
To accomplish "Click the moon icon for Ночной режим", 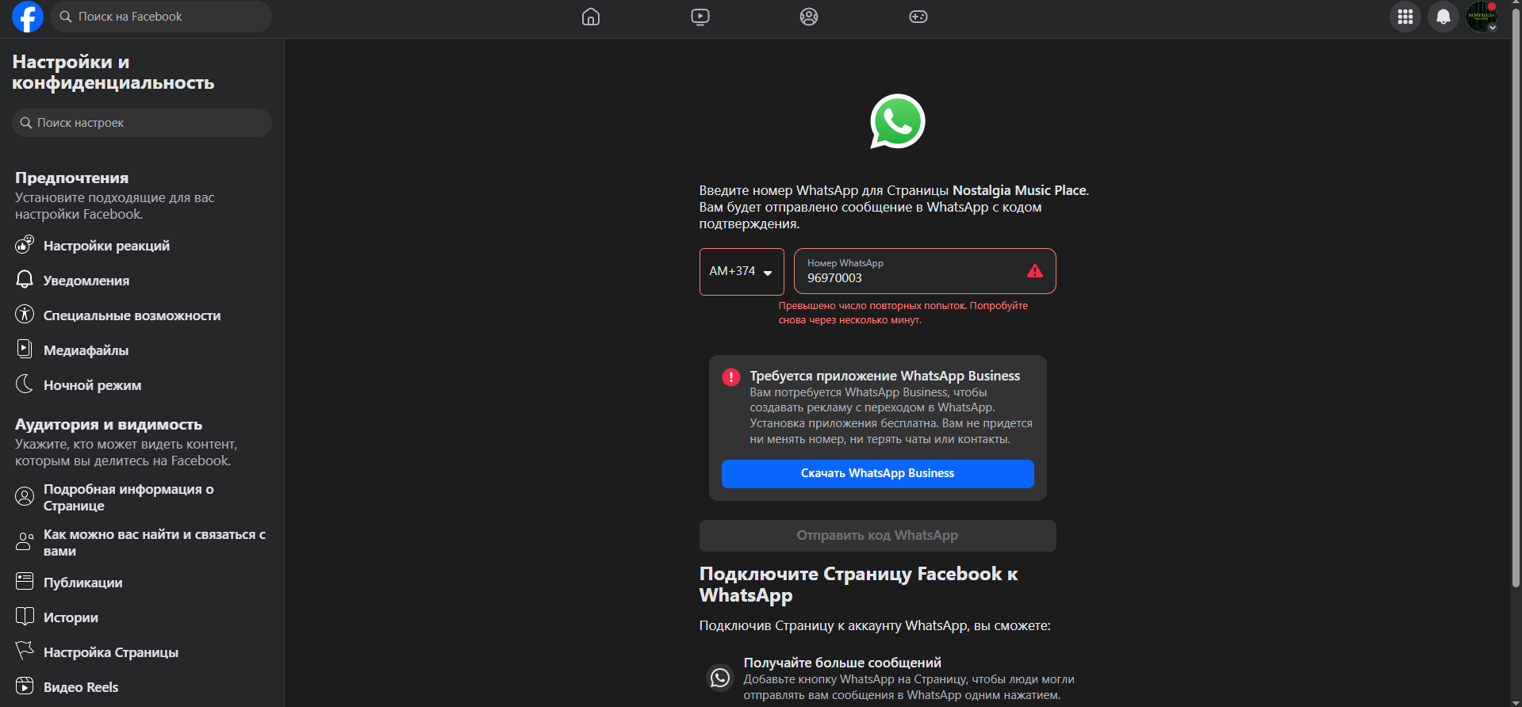I will [25, 384].
